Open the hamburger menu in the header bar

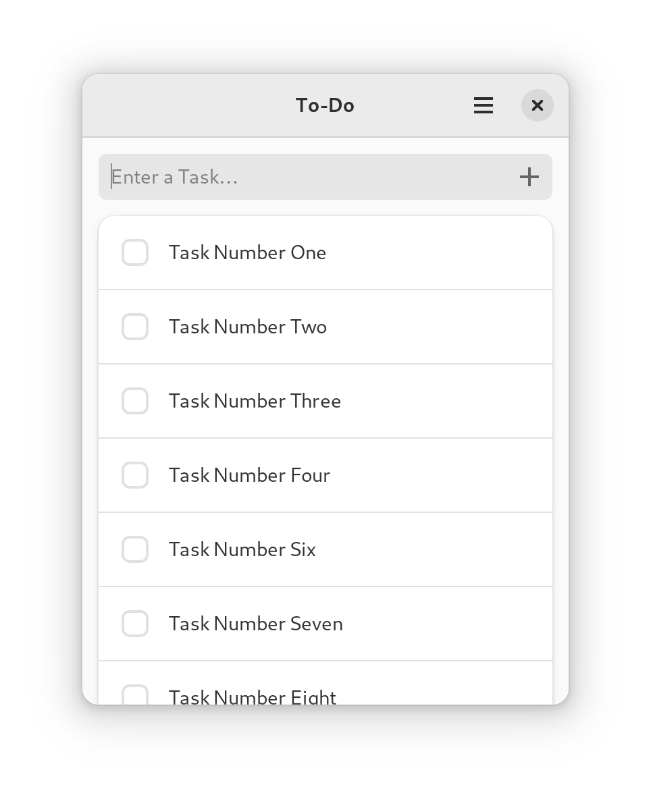484,105
